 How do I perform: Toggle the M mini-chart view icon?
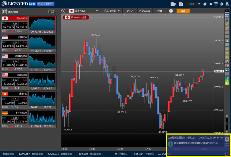click(x=52, y=12)
